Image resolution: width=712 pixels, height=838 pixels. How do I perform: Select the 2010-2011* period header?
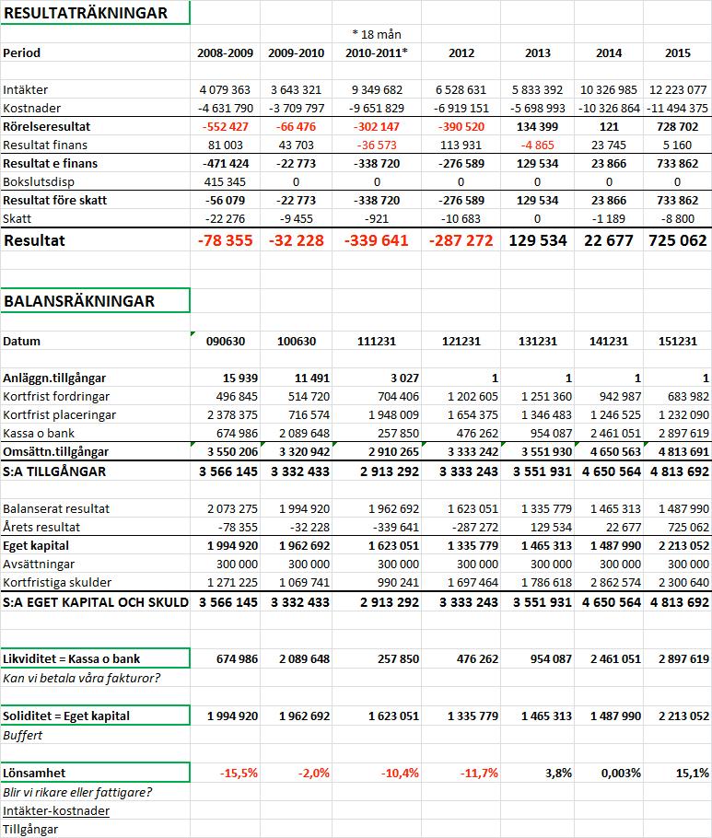click(x=377, y=52)
